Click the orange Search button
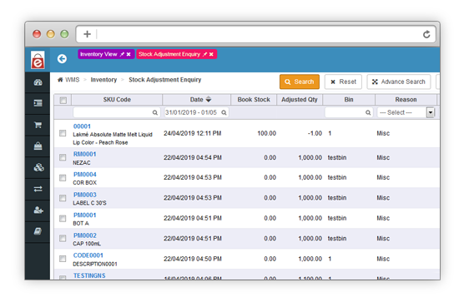This screenshot has height=302, width=464. click(x=300, y=82)
